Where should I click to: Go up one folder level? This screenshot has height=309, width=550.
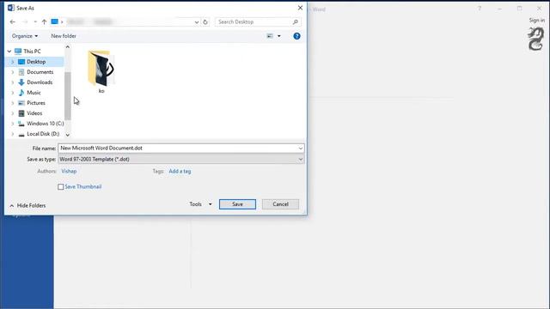tap(44, 21)
